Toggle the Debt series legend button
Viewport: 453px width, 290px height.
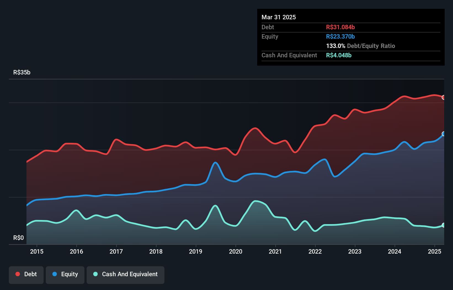point(26,275)
